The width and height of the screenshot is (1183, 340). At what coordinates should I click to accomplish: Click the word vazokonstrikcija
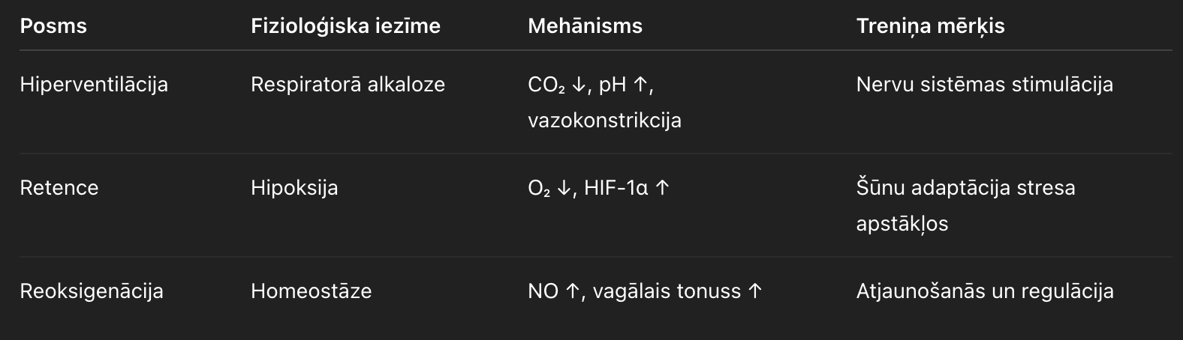tap(604, 120)
